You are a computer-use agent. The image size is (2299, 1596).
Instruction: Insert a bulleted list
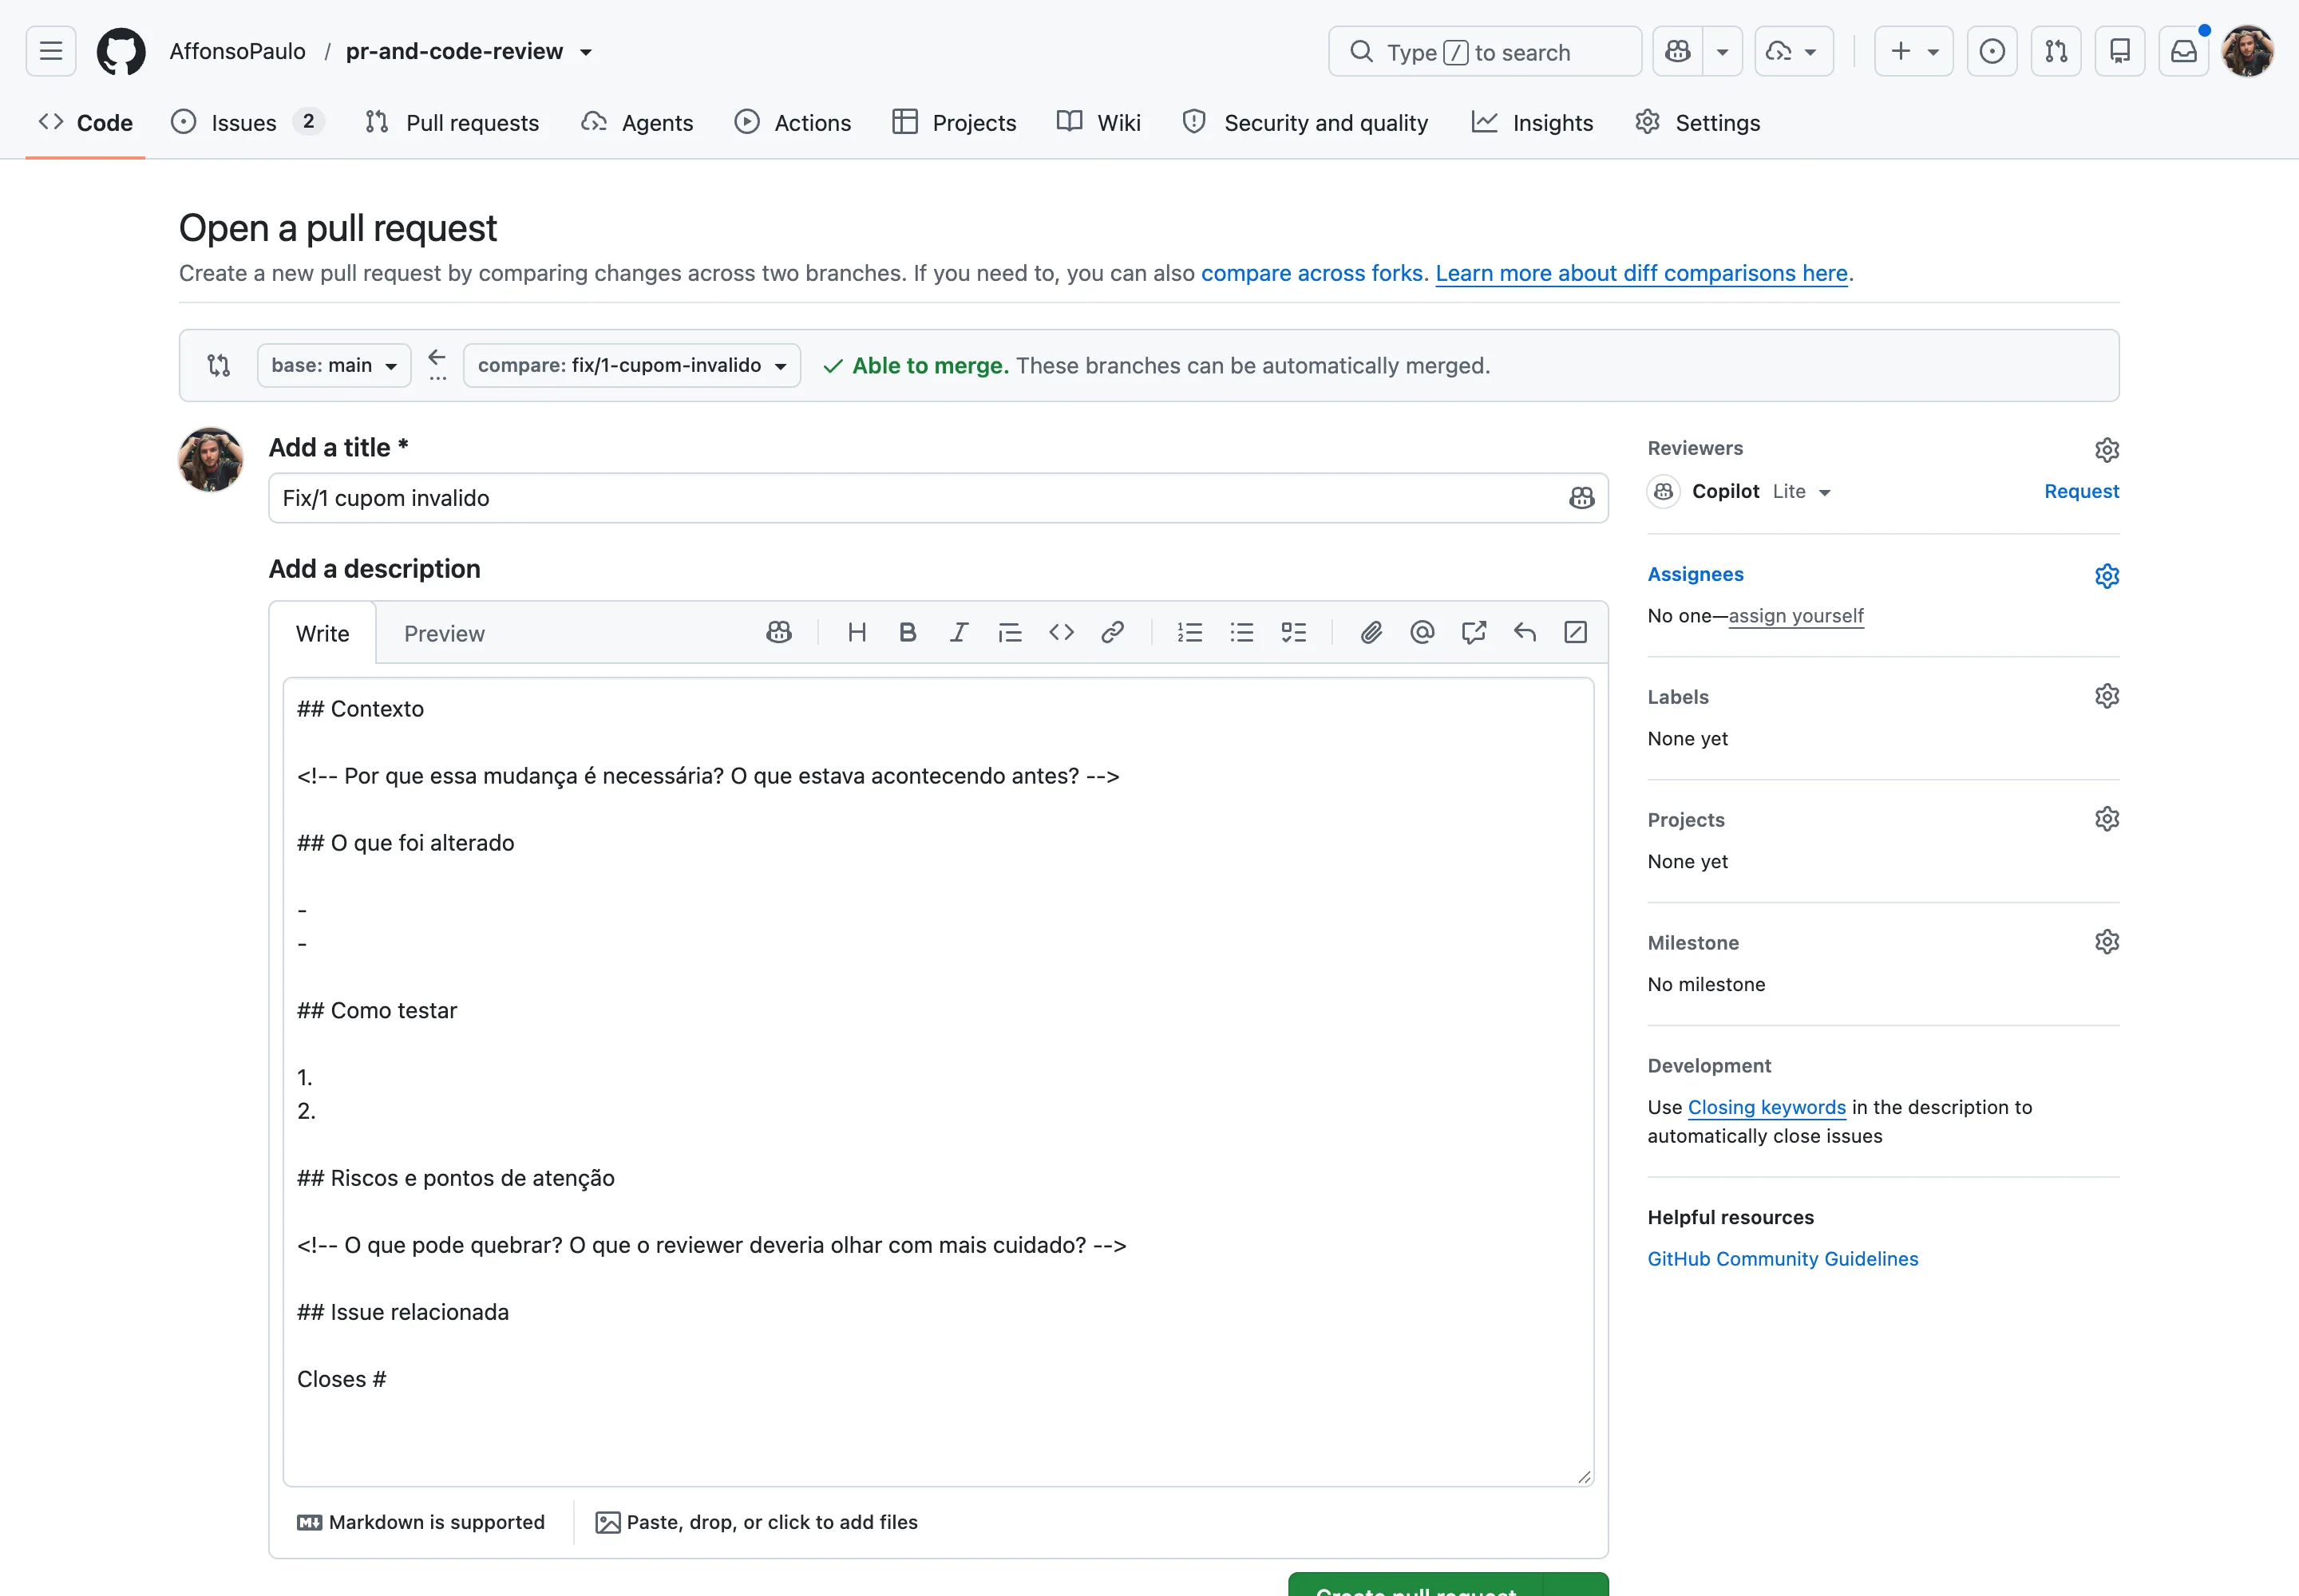pyautogui.click(x=1241, y=632)
